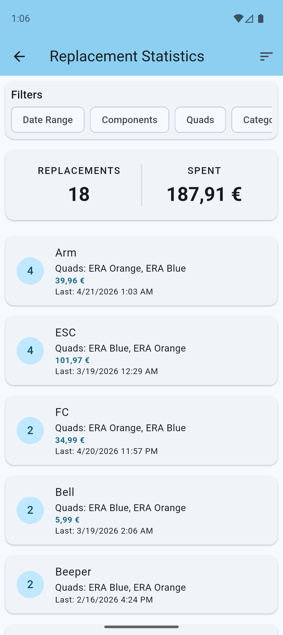Image resolution: width=283 pixels, height=635 pixels.
Task: Tap the count badge on the Arm card
Action: [30, 271]
